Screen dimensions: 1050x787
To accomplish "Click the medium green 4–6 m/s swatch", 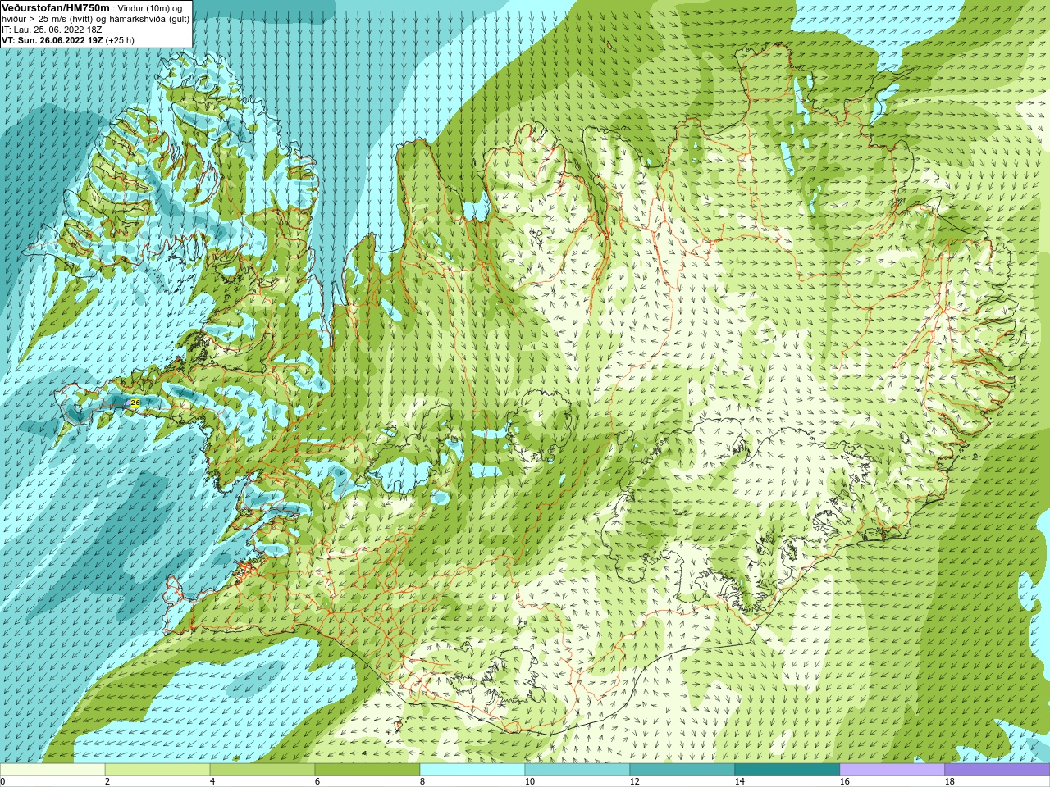I will click(262, 770).
